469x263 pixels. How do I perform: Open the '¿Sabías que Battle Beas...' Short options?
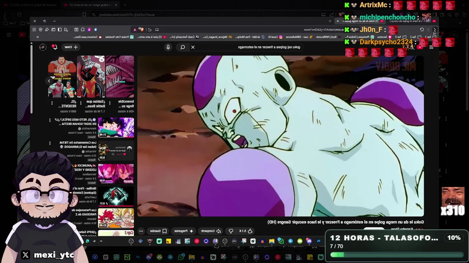81,103
